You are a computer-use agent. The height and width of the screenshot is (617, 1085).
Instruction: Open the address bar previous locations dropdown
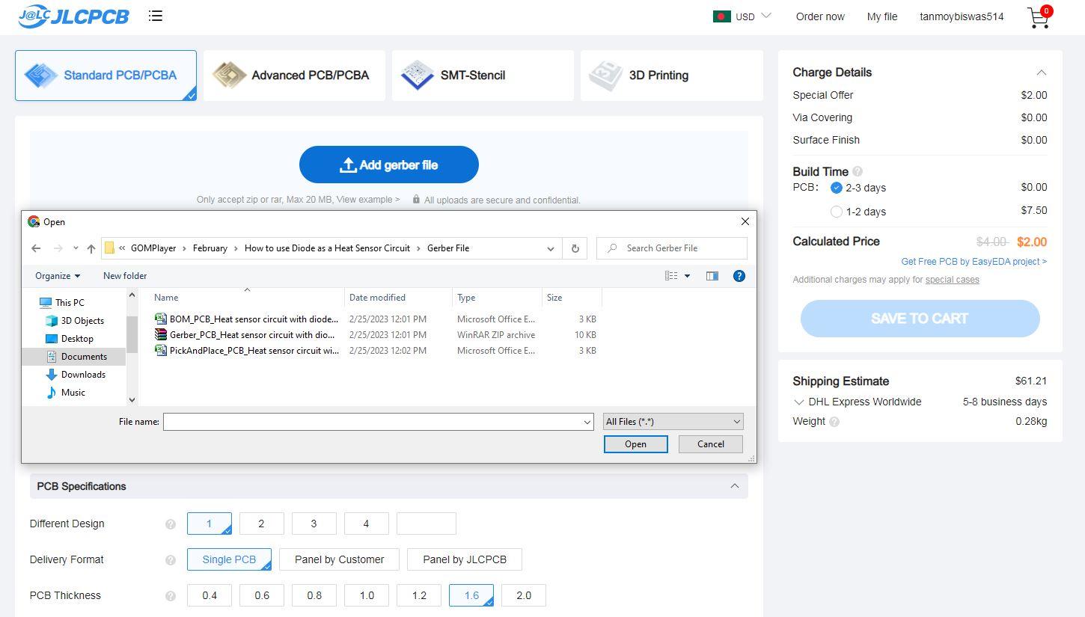pyautogui.click(x=551, y=248)
